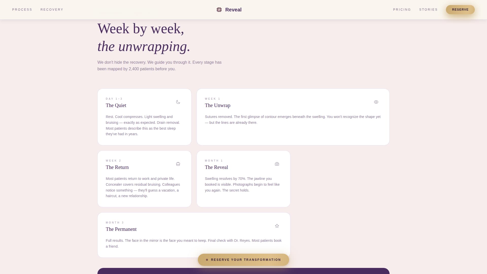Viewport: 487px width, 274px height.
Task: Click the Reveal logo flower icon
Action: [219, 10]
